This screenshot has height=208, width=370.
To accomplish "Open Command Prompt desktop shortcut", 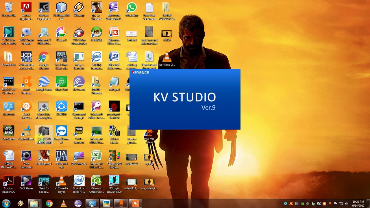I will [79, 110].
